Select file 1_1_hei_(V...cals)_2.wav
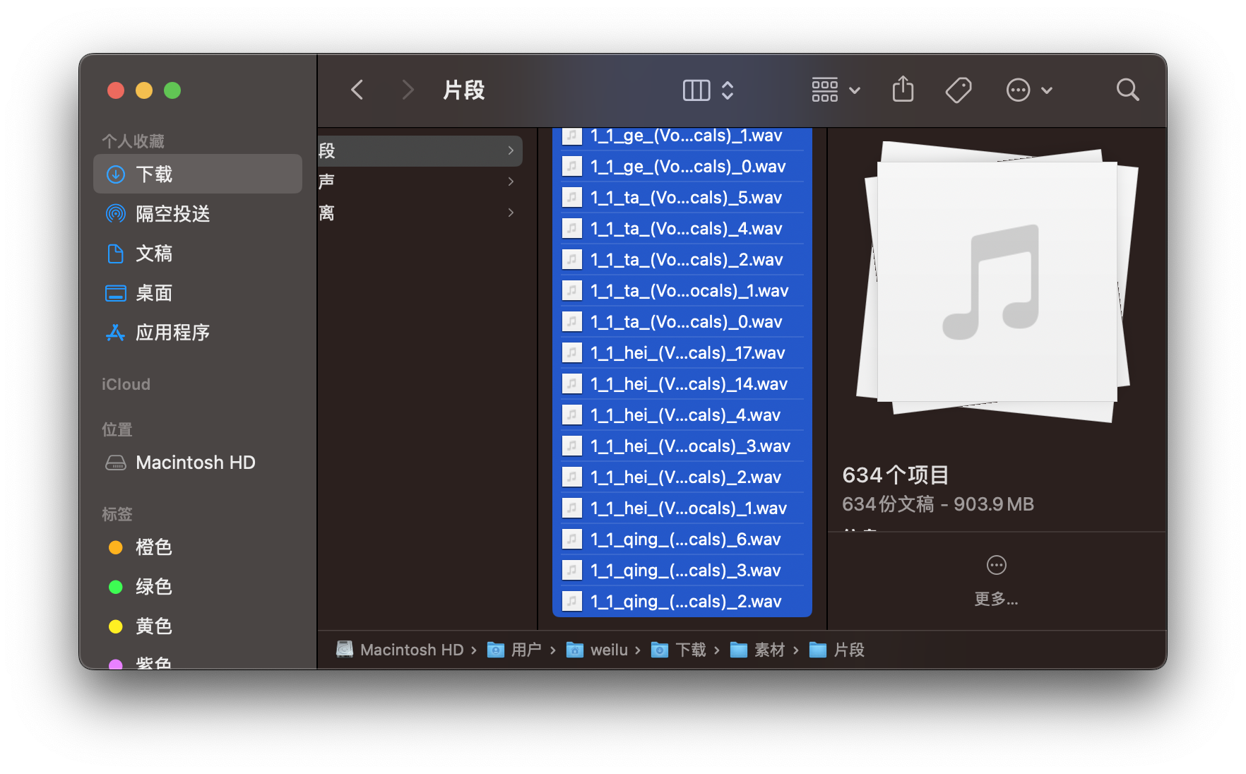The height and width of the screenshot is (774, 1246). coord(682,477)
